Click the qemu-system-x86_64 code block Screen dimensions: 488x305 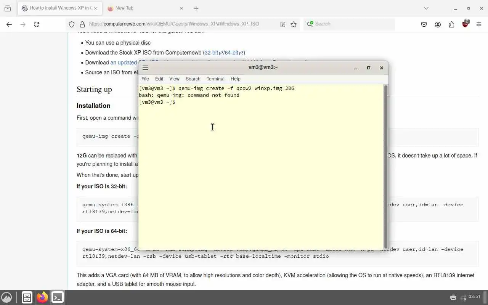tap(278, 254)
